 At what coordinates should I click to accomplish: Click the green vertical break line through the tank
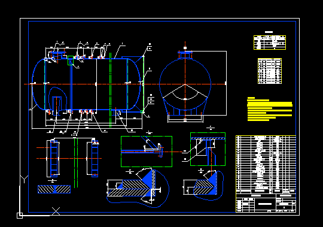coord(111,90)
